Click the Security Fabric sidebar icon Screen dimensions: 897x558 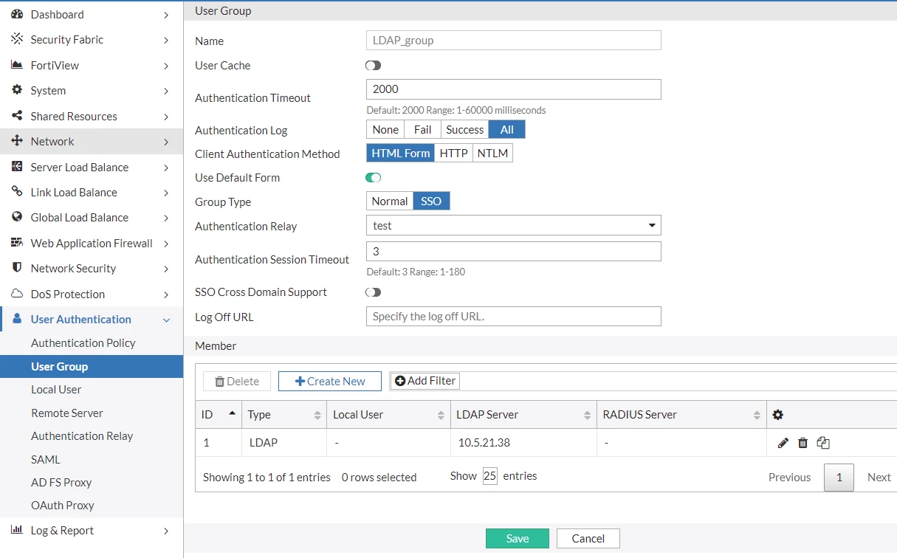(17, 39)
